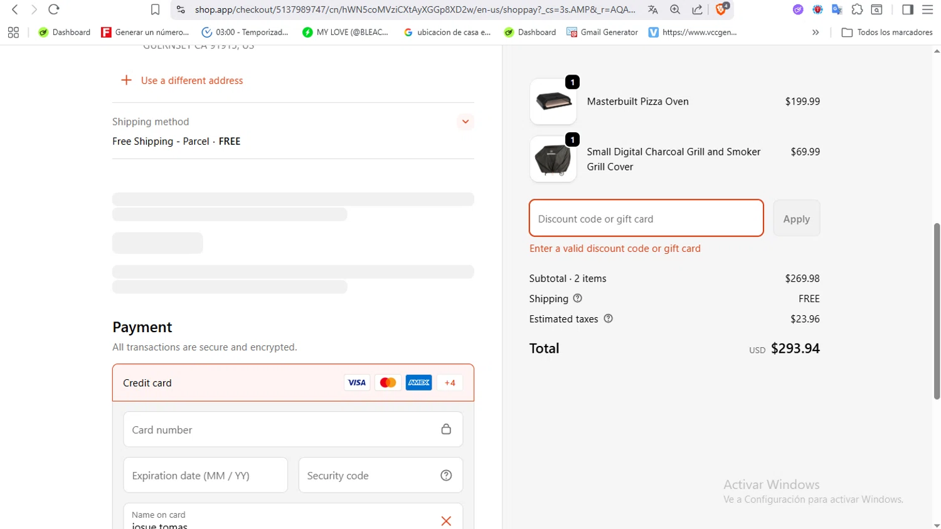Open the browser main menu

pos(928,9)
